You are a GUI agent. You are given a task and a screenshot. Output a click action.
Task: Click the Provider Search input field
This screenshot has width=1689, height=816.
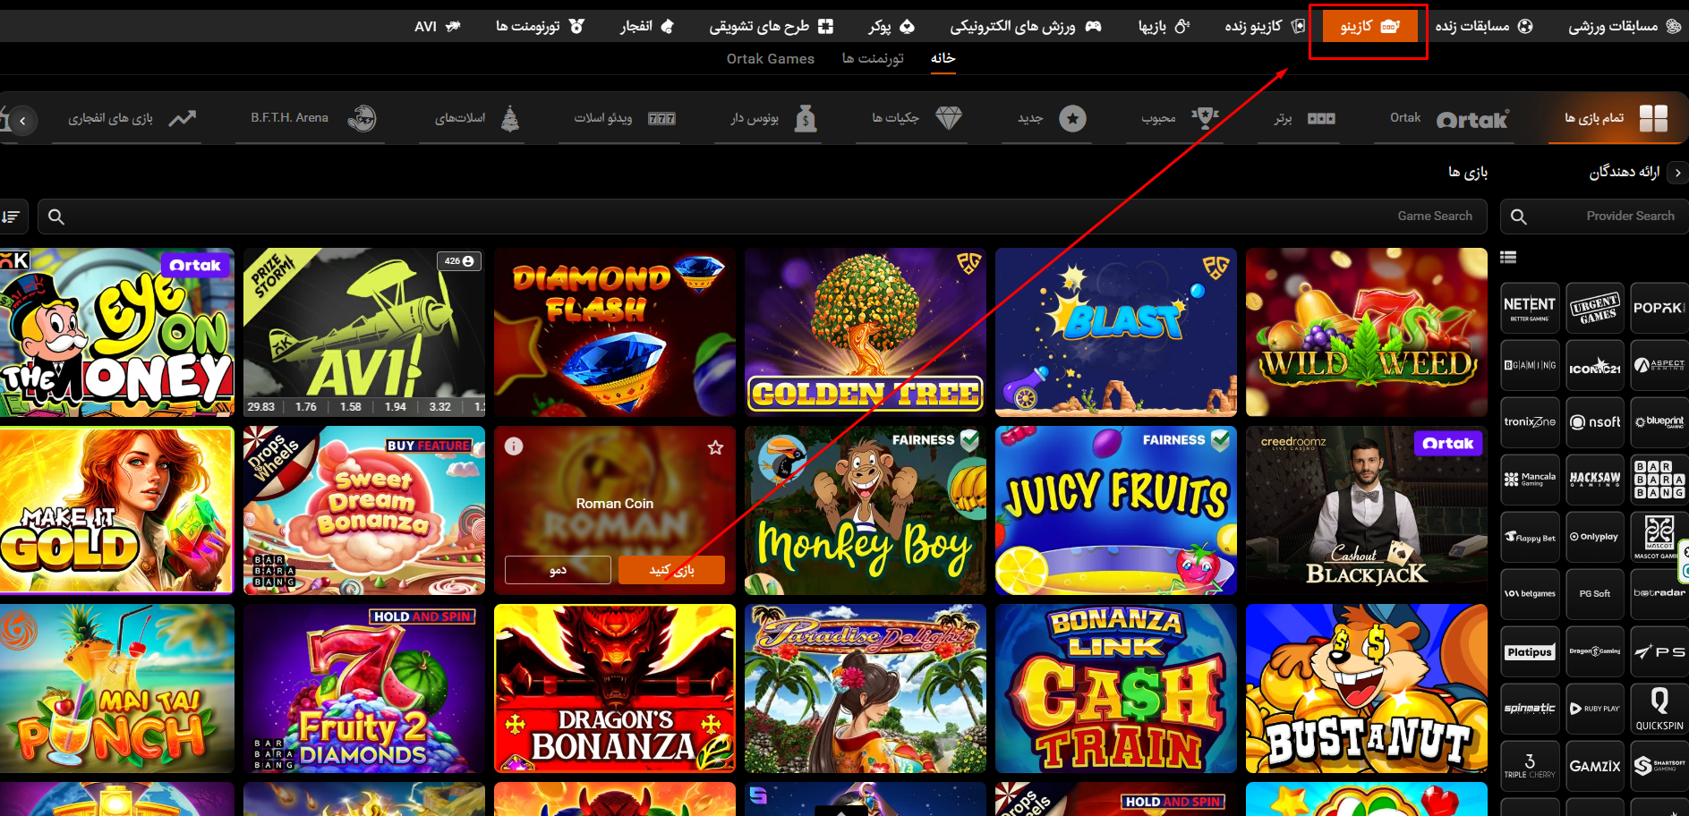(1594, 217)
